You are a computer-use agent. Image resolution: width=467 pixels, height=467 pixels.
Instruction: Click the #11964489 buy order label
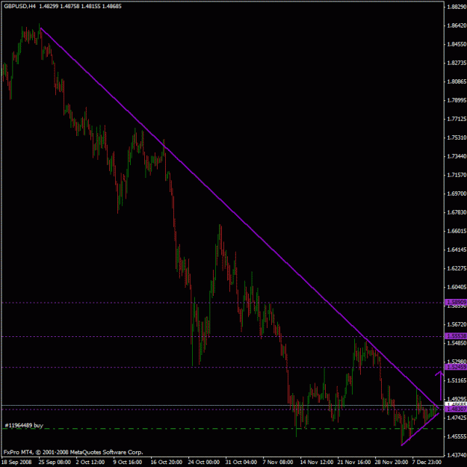click(24, 425)
